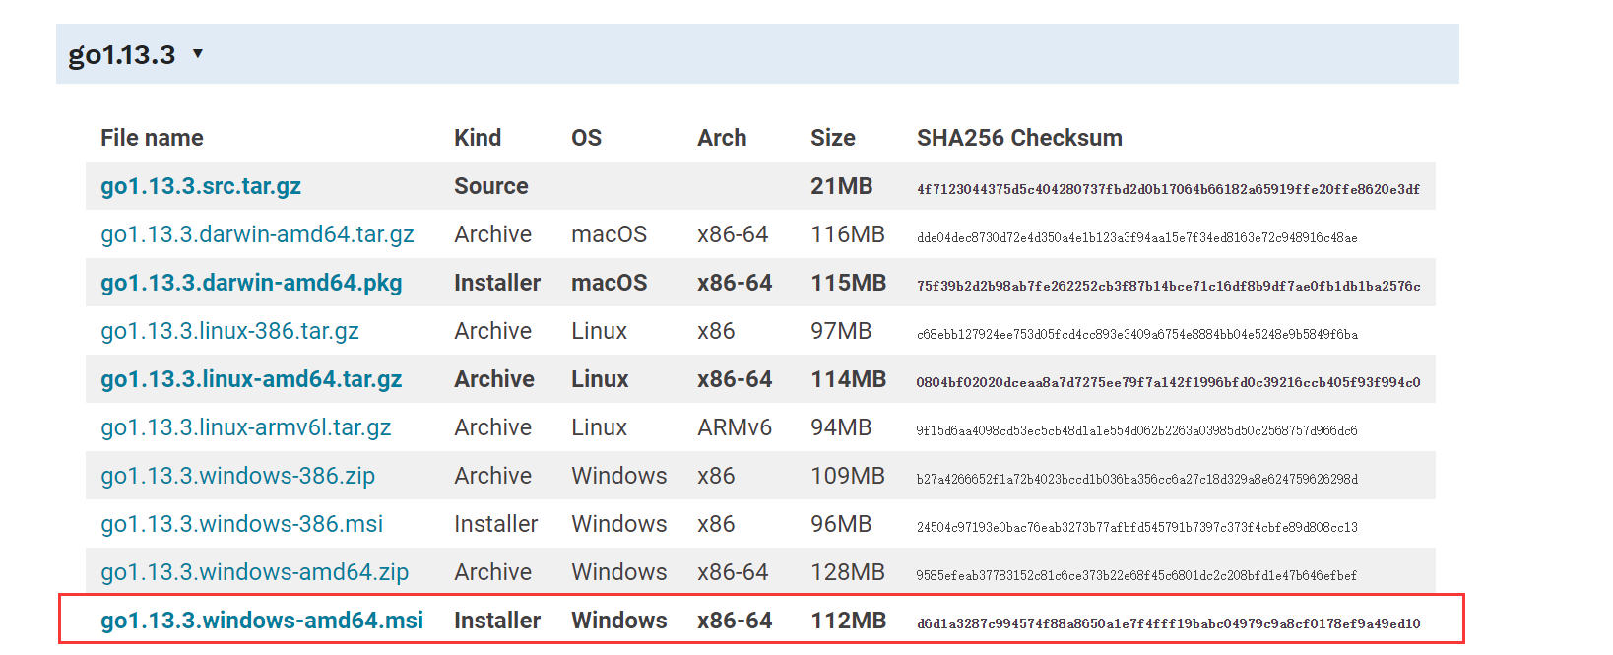Click checksum of src.tar.gz row

[x=1168, y=189]
